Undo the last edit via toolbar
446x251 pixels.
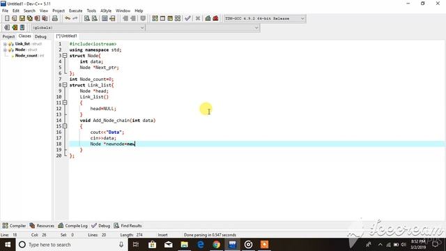point(68,19)
